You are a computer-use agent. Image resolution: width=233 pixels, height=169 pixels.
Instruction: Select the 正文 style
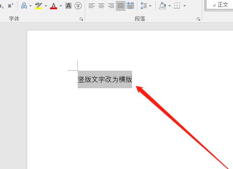point(220,5)
